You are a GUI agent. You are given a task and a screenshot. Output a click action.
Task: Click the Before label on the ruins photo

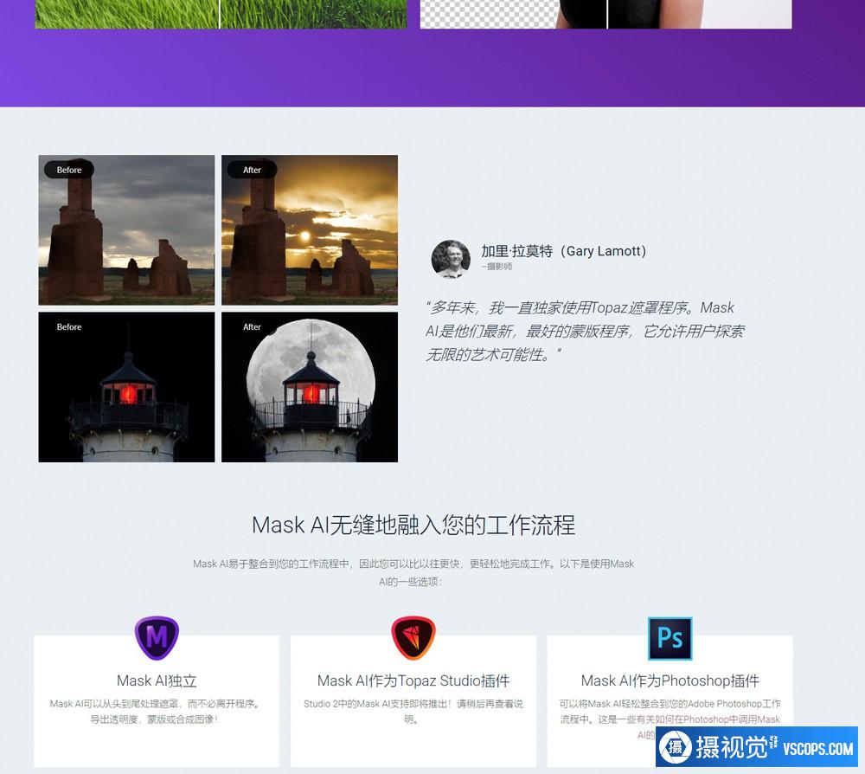[69, 170]
